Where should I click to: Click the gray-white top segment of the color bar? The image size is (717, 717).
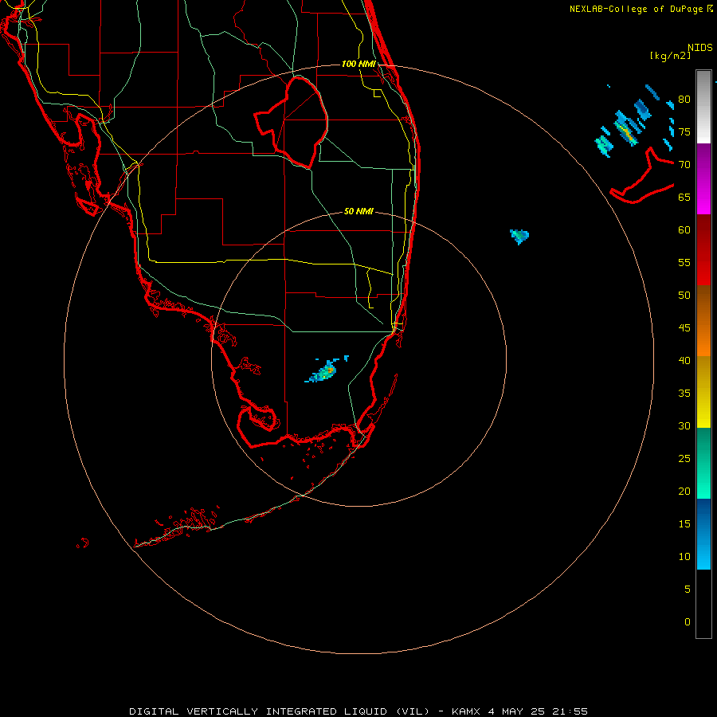click(x=703, y=107)
